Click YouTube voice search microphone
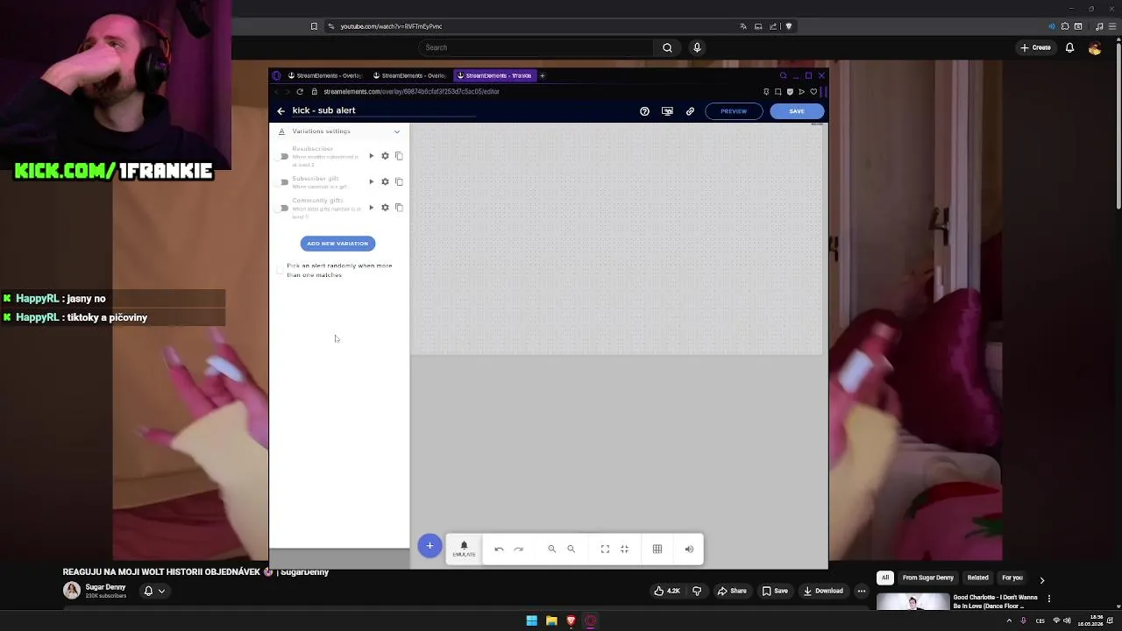Image resolution: width=1122 pixels, height=631 pixels. point(697,47)
